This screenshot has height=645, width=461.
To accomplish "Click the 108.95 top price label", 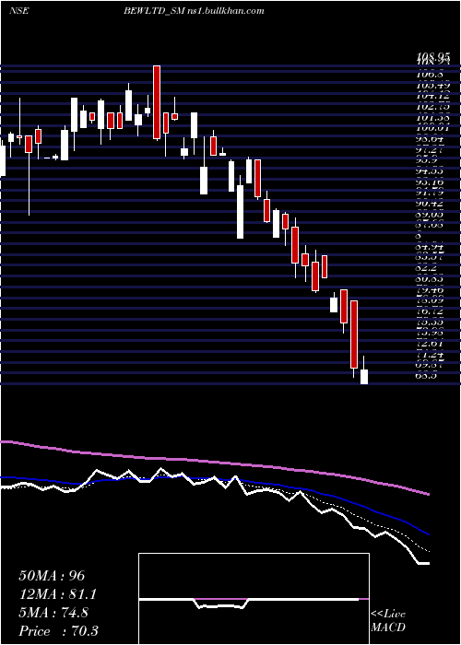I will 431,58.
